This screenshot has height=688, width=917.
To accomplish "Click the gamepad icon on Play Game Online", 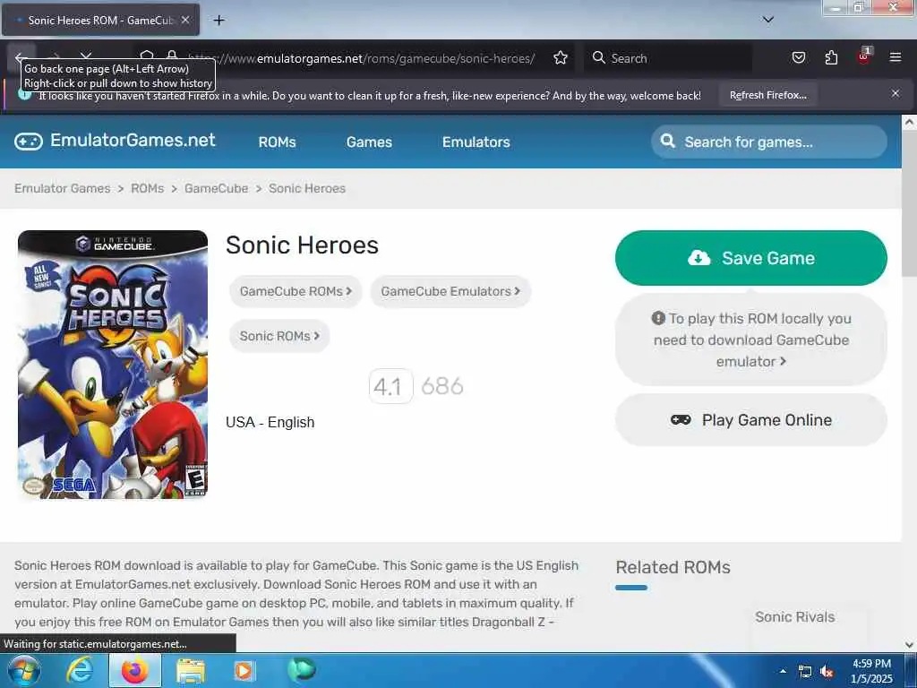I will 681,419.
